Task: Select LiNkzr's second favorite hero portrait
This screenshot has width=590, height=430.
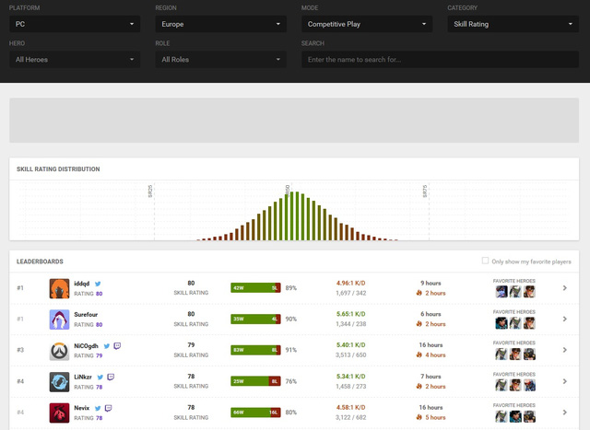Action: tap(515, 385)
